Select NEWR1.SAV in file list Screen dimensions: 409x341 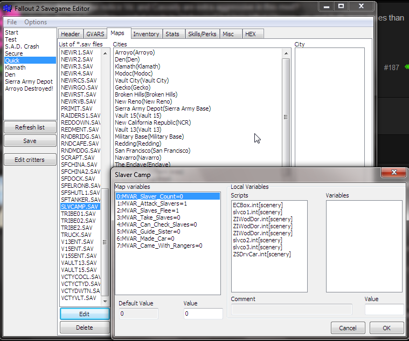(80, 52)
